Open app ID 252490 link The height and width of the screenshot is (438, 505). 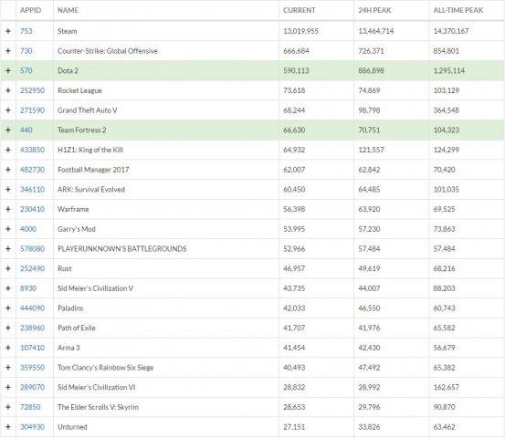pos(32,268)
